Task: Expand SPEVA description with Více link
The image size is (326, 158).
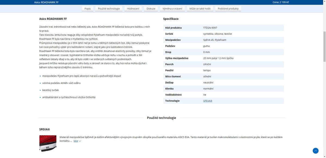Action: click(x=77, y=141)
